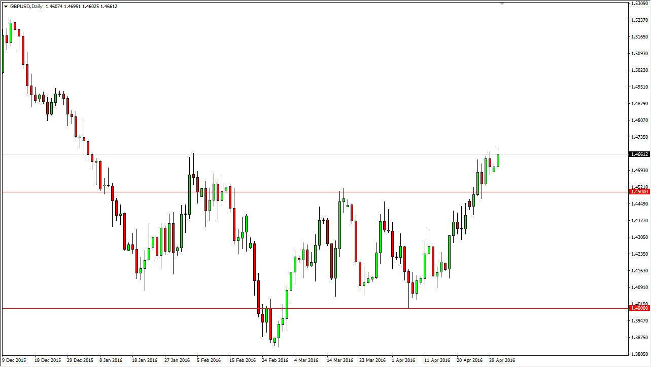Click the horizontal time scale area
This screenshot has width=651, height=367.
325,359
